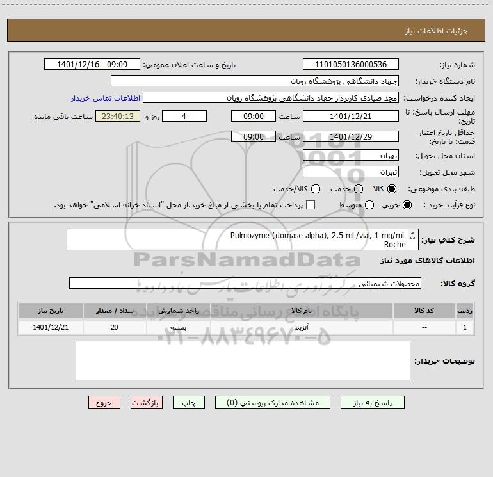
Task: Click the کد کالا column header
Action: pos(424,311)
